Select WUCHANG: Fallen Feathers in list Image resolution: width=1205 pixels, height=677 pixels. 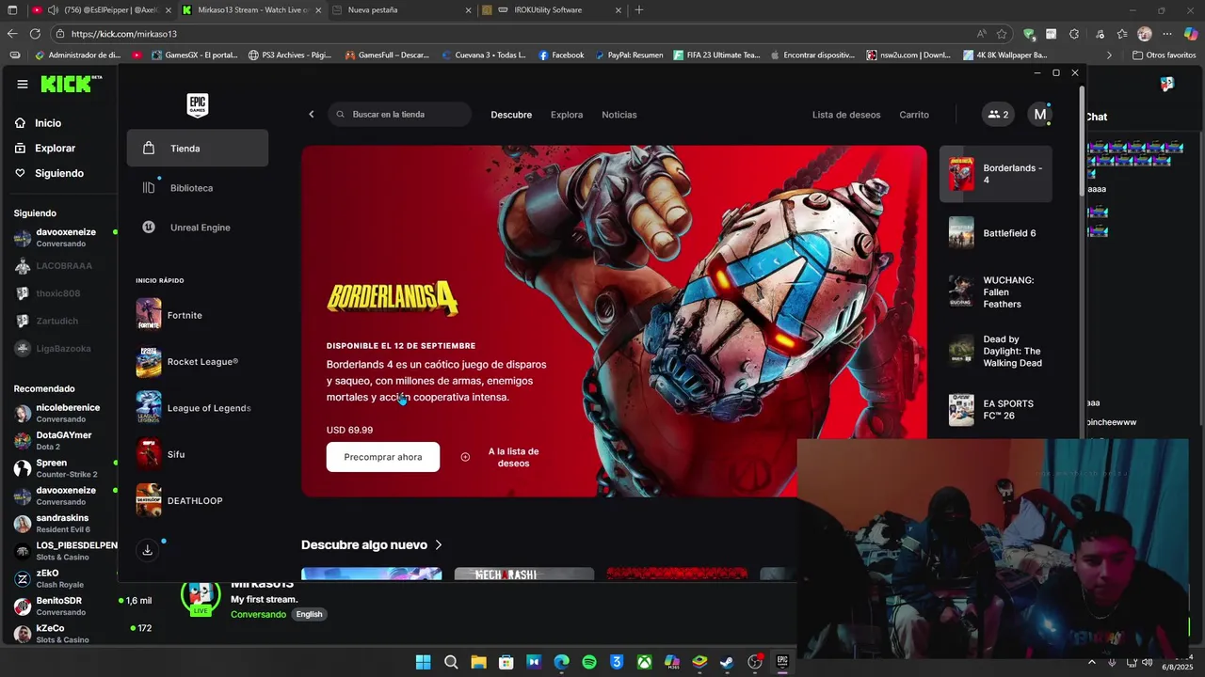coord(996,292)
